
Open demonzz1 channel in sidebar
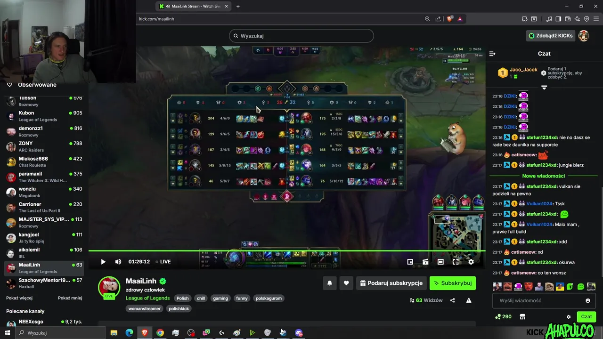point(44,131)
